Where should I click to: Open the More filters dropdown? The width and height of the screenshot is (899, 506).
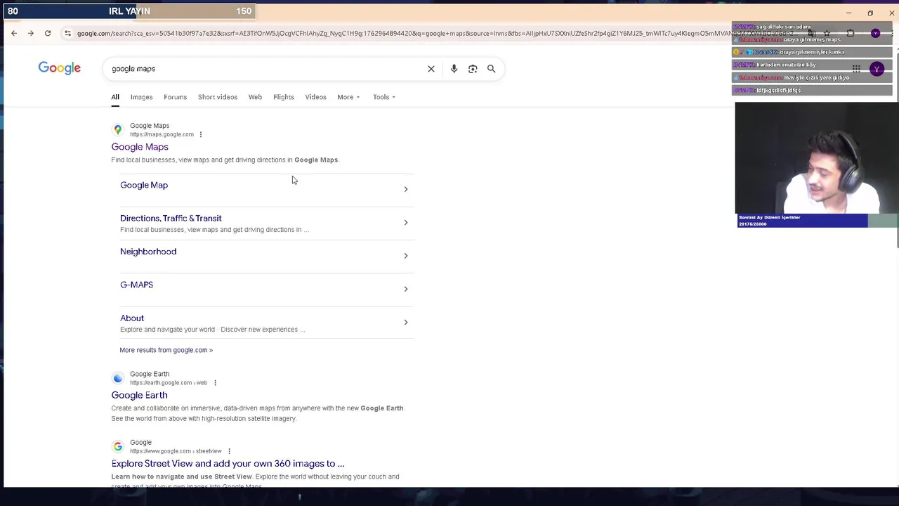pyautogui.click(x=348, y=97)
